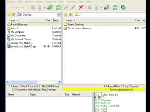Open the Sites menu
Screen dimensions: 150x112
tap(20, 2)
